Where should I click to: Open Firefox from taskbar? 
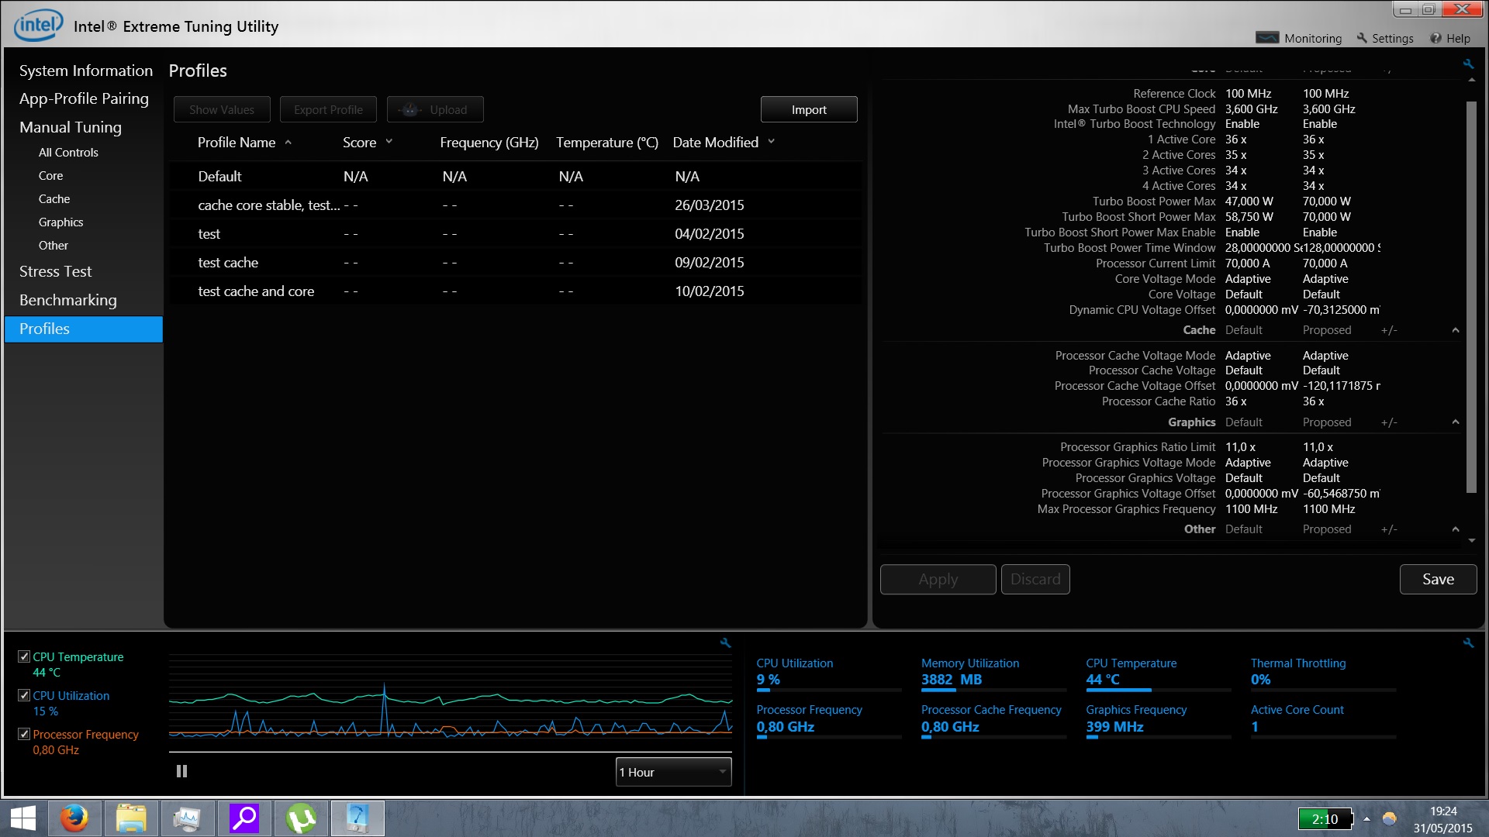[74, 818]
